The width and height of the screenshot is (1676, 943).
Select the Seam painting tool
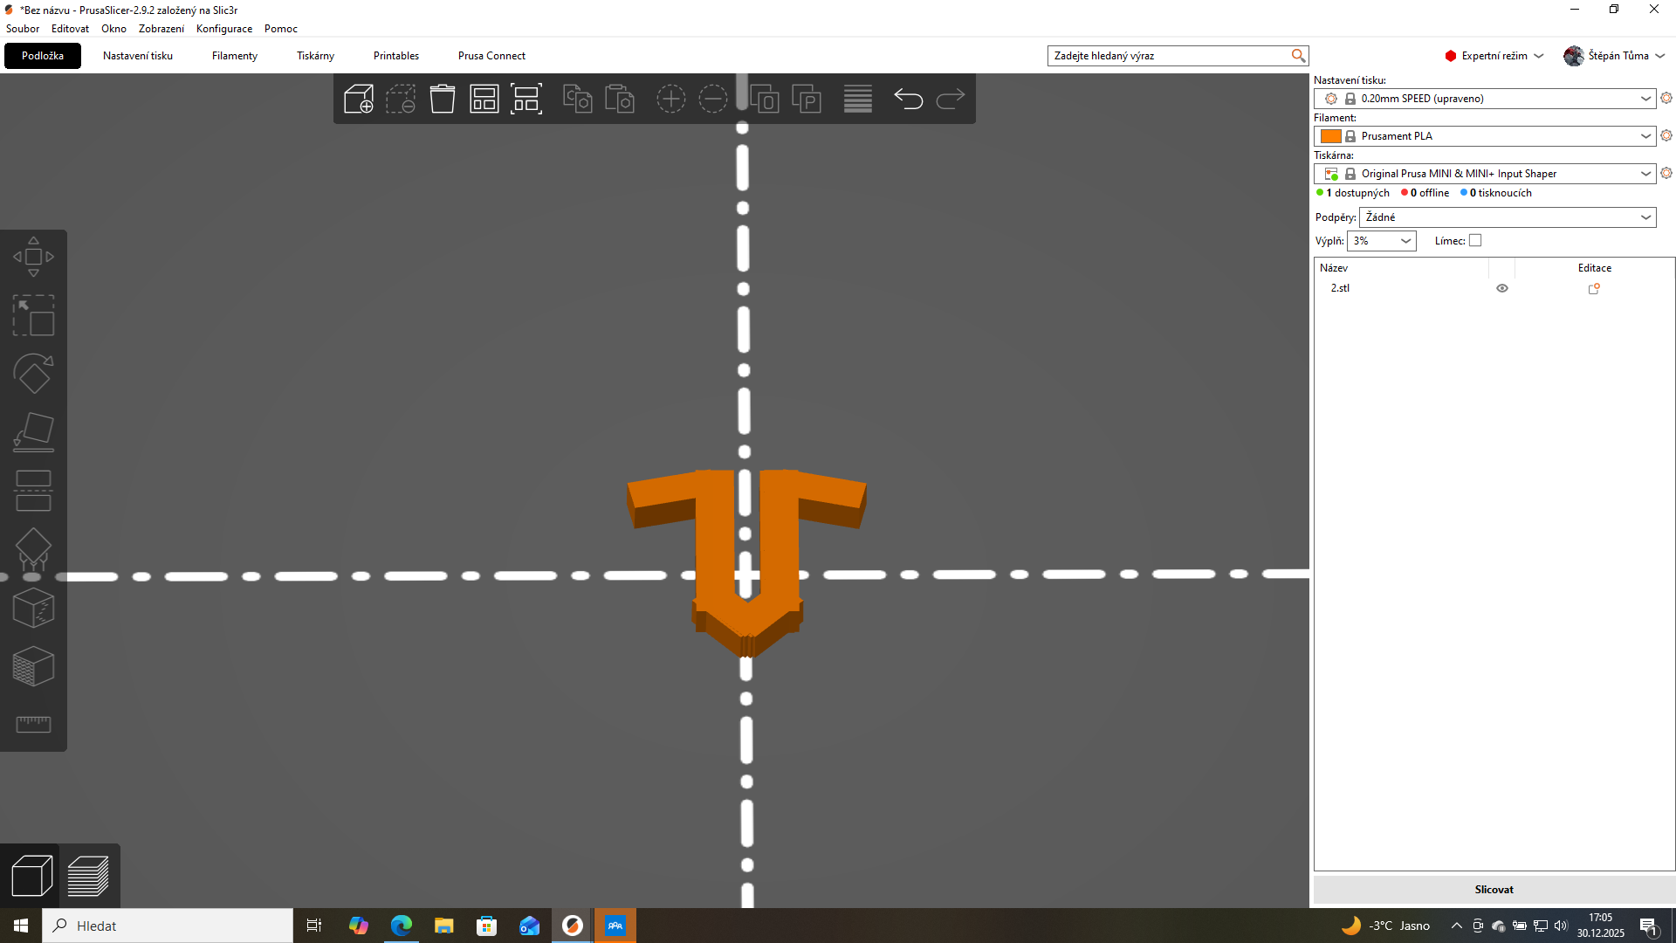(x=33, y=608)
